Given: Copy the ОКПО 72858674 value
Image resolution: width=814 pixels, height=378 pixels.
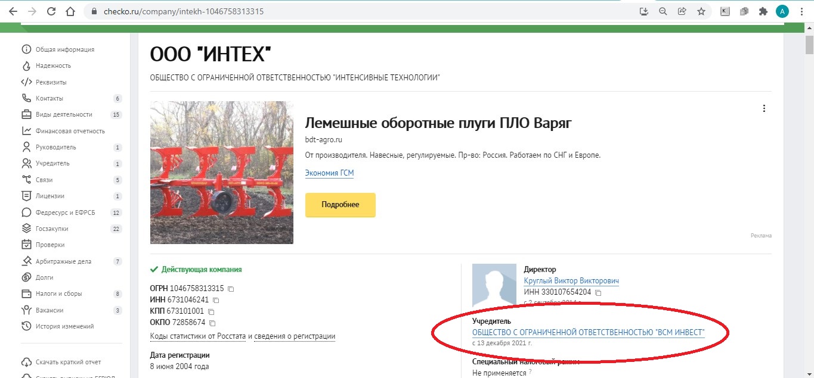Looking at the screenshot, I should click(212, 323).
